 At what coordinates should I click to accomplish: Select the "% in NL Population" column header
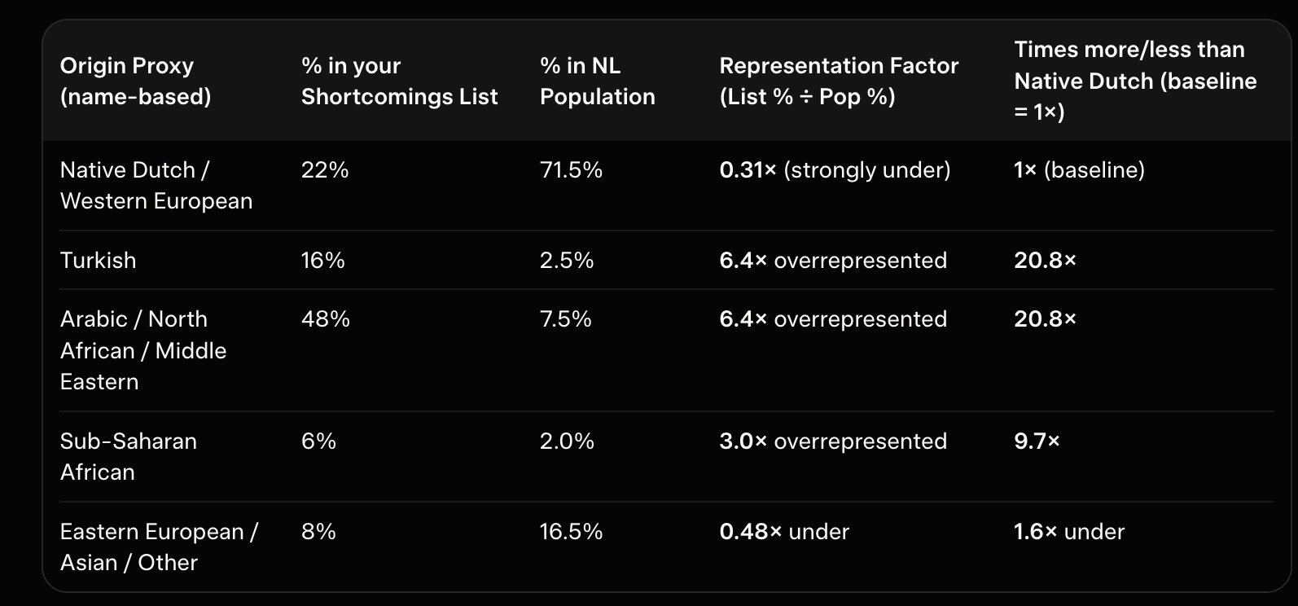[597, 81]
